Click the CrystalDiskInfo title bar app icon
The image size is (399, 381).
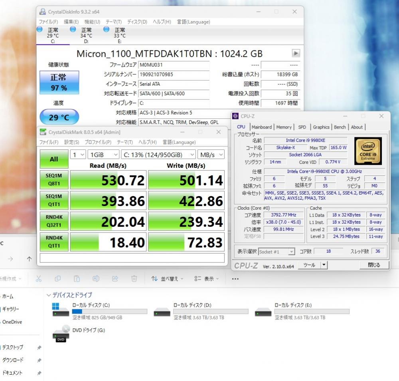point(43,12)
